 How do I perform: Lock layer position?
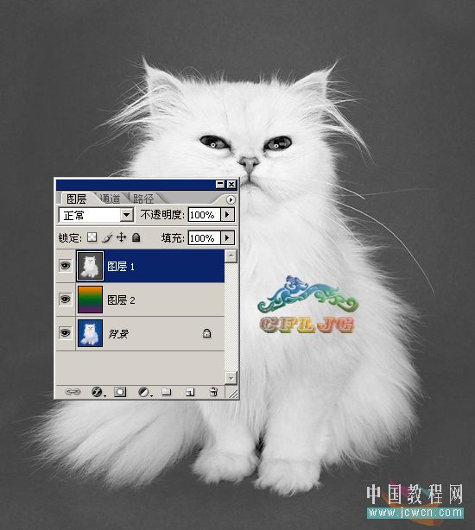[121, 237]
